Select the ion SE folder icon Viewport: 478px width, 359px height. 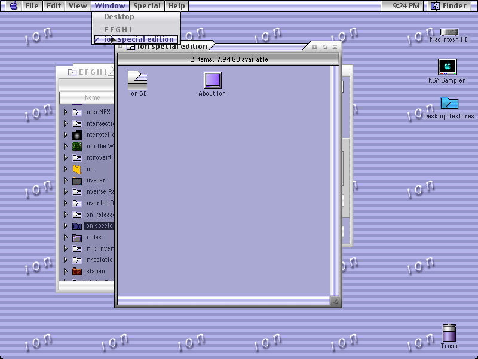(137, 80)
